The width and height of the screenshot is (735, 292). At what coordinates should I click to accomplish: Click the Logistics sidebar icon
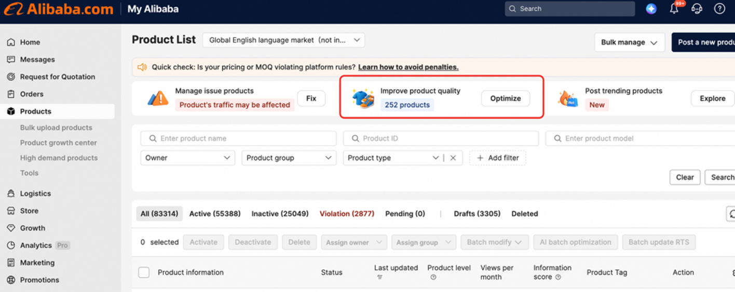[11, 194]
